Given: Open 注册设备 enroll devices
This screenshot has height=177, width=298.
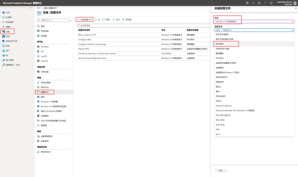Looking at the screenshot, I should (45, 72).
